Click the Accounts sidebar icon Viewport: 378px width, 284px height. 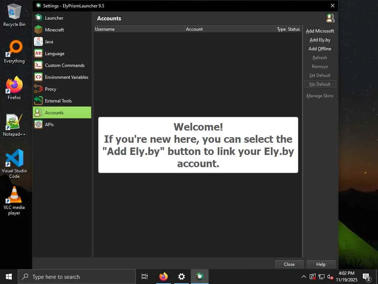tap(38, 112)
